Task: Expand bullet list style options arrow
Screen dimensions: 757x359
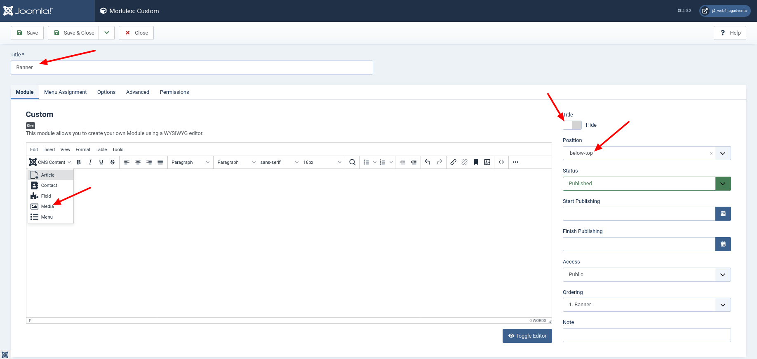Action: pos(375,162)
